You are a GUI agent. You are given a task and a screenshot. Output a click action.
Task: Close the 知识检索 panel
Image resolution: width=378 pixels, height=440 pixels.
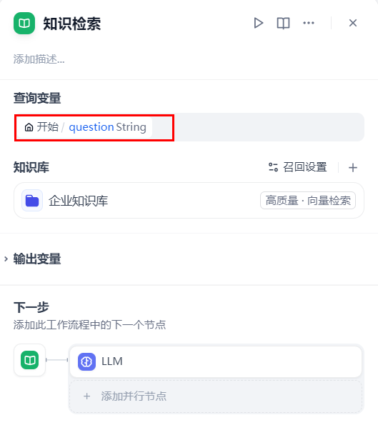pos(353,23)
